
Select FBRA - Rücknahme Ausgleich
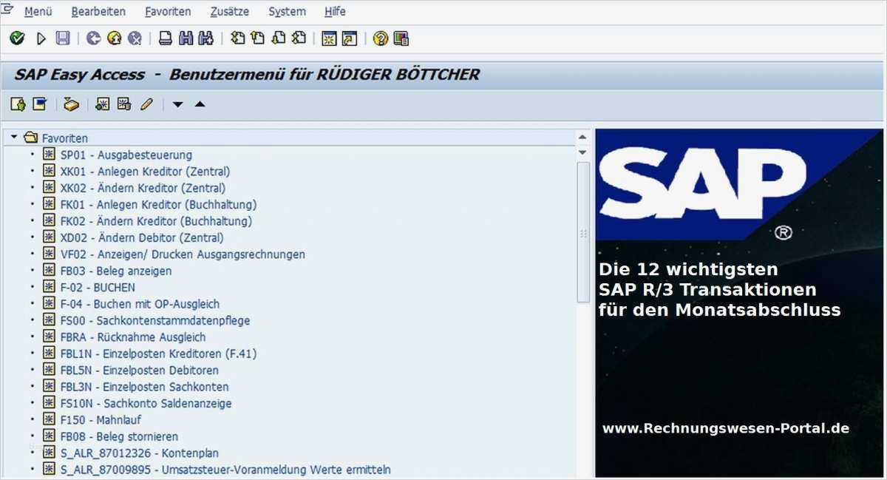[x=133, y=337]
